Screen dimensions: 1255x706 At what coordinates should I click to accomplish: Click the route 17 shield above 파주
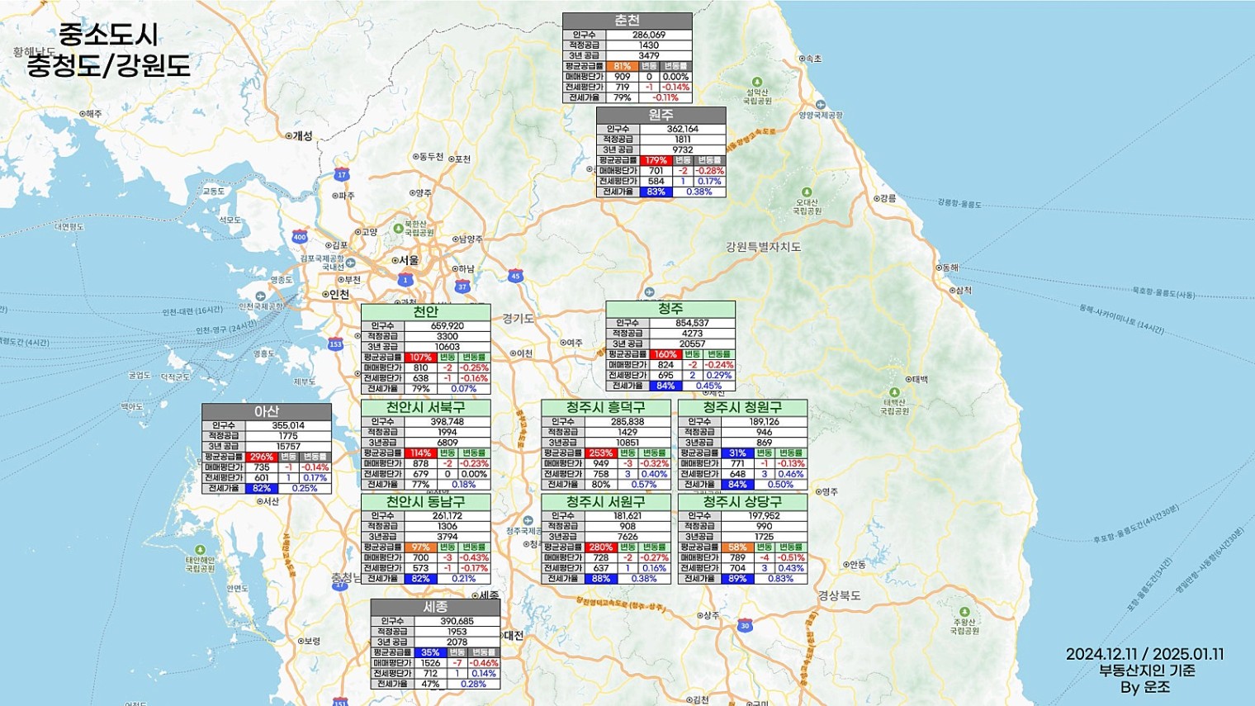[342, 174]
